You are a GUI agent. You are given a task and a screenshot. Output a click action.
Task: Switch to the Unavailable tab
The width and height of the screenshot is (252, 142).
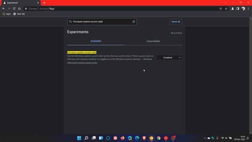pos(153,41)
